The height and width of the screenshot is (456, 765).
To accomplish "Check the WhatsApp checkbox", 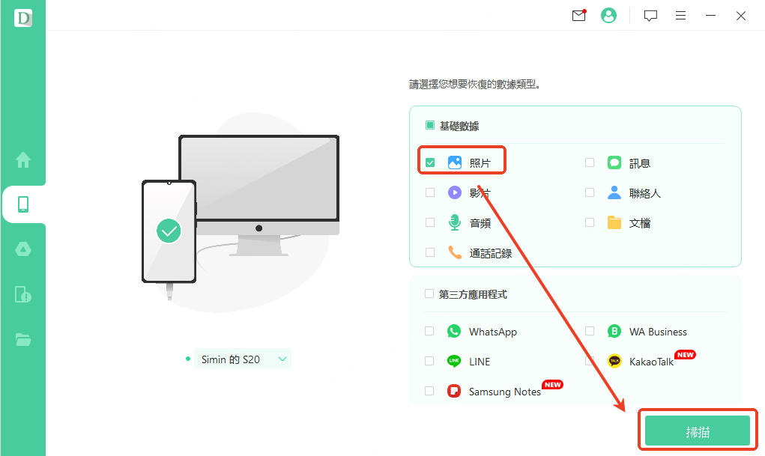I will coord(429,331).
